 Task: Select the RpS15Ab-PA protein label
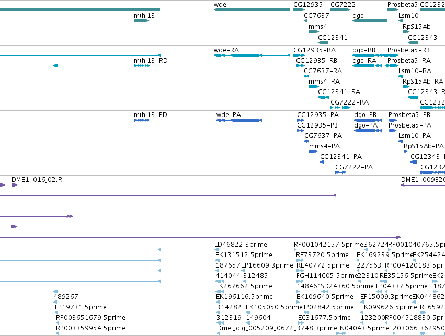pos(424,146)
